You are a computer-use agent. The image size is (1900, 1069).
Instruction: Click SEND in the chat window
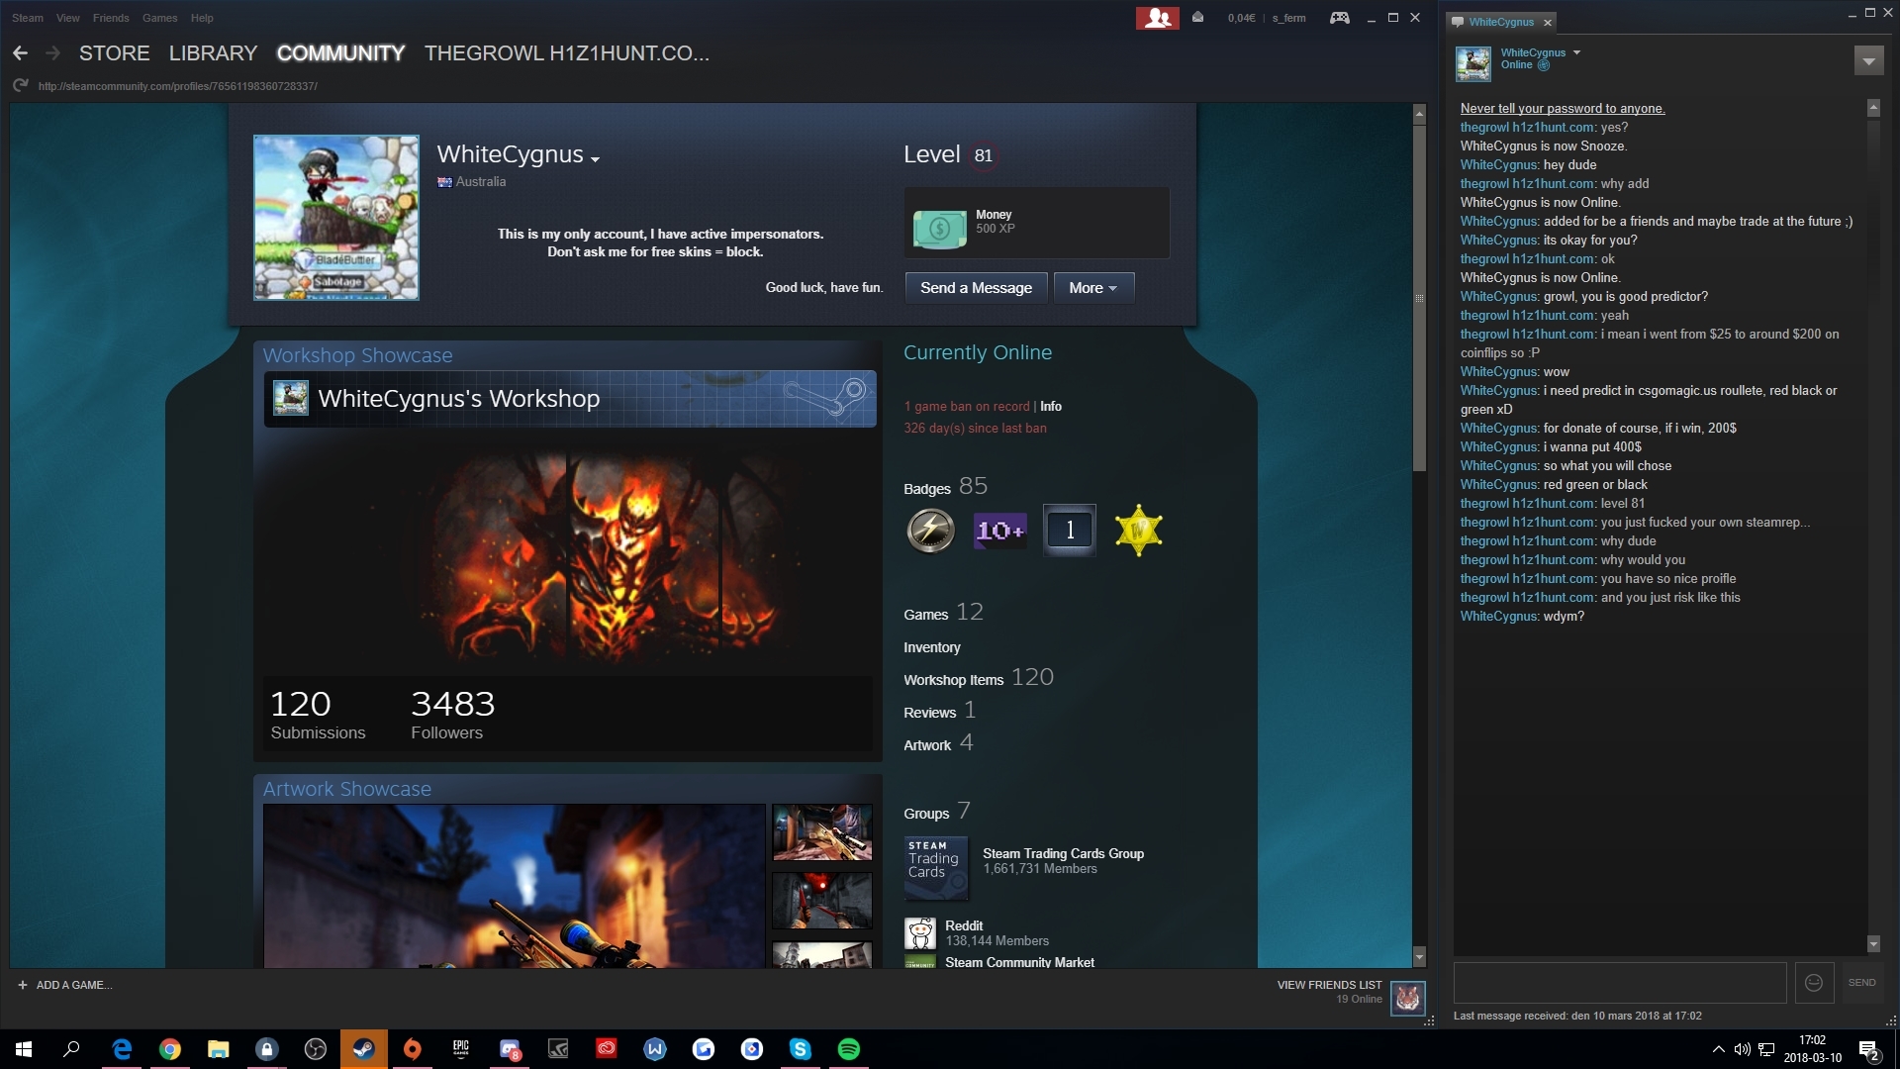click(1861, 983)
